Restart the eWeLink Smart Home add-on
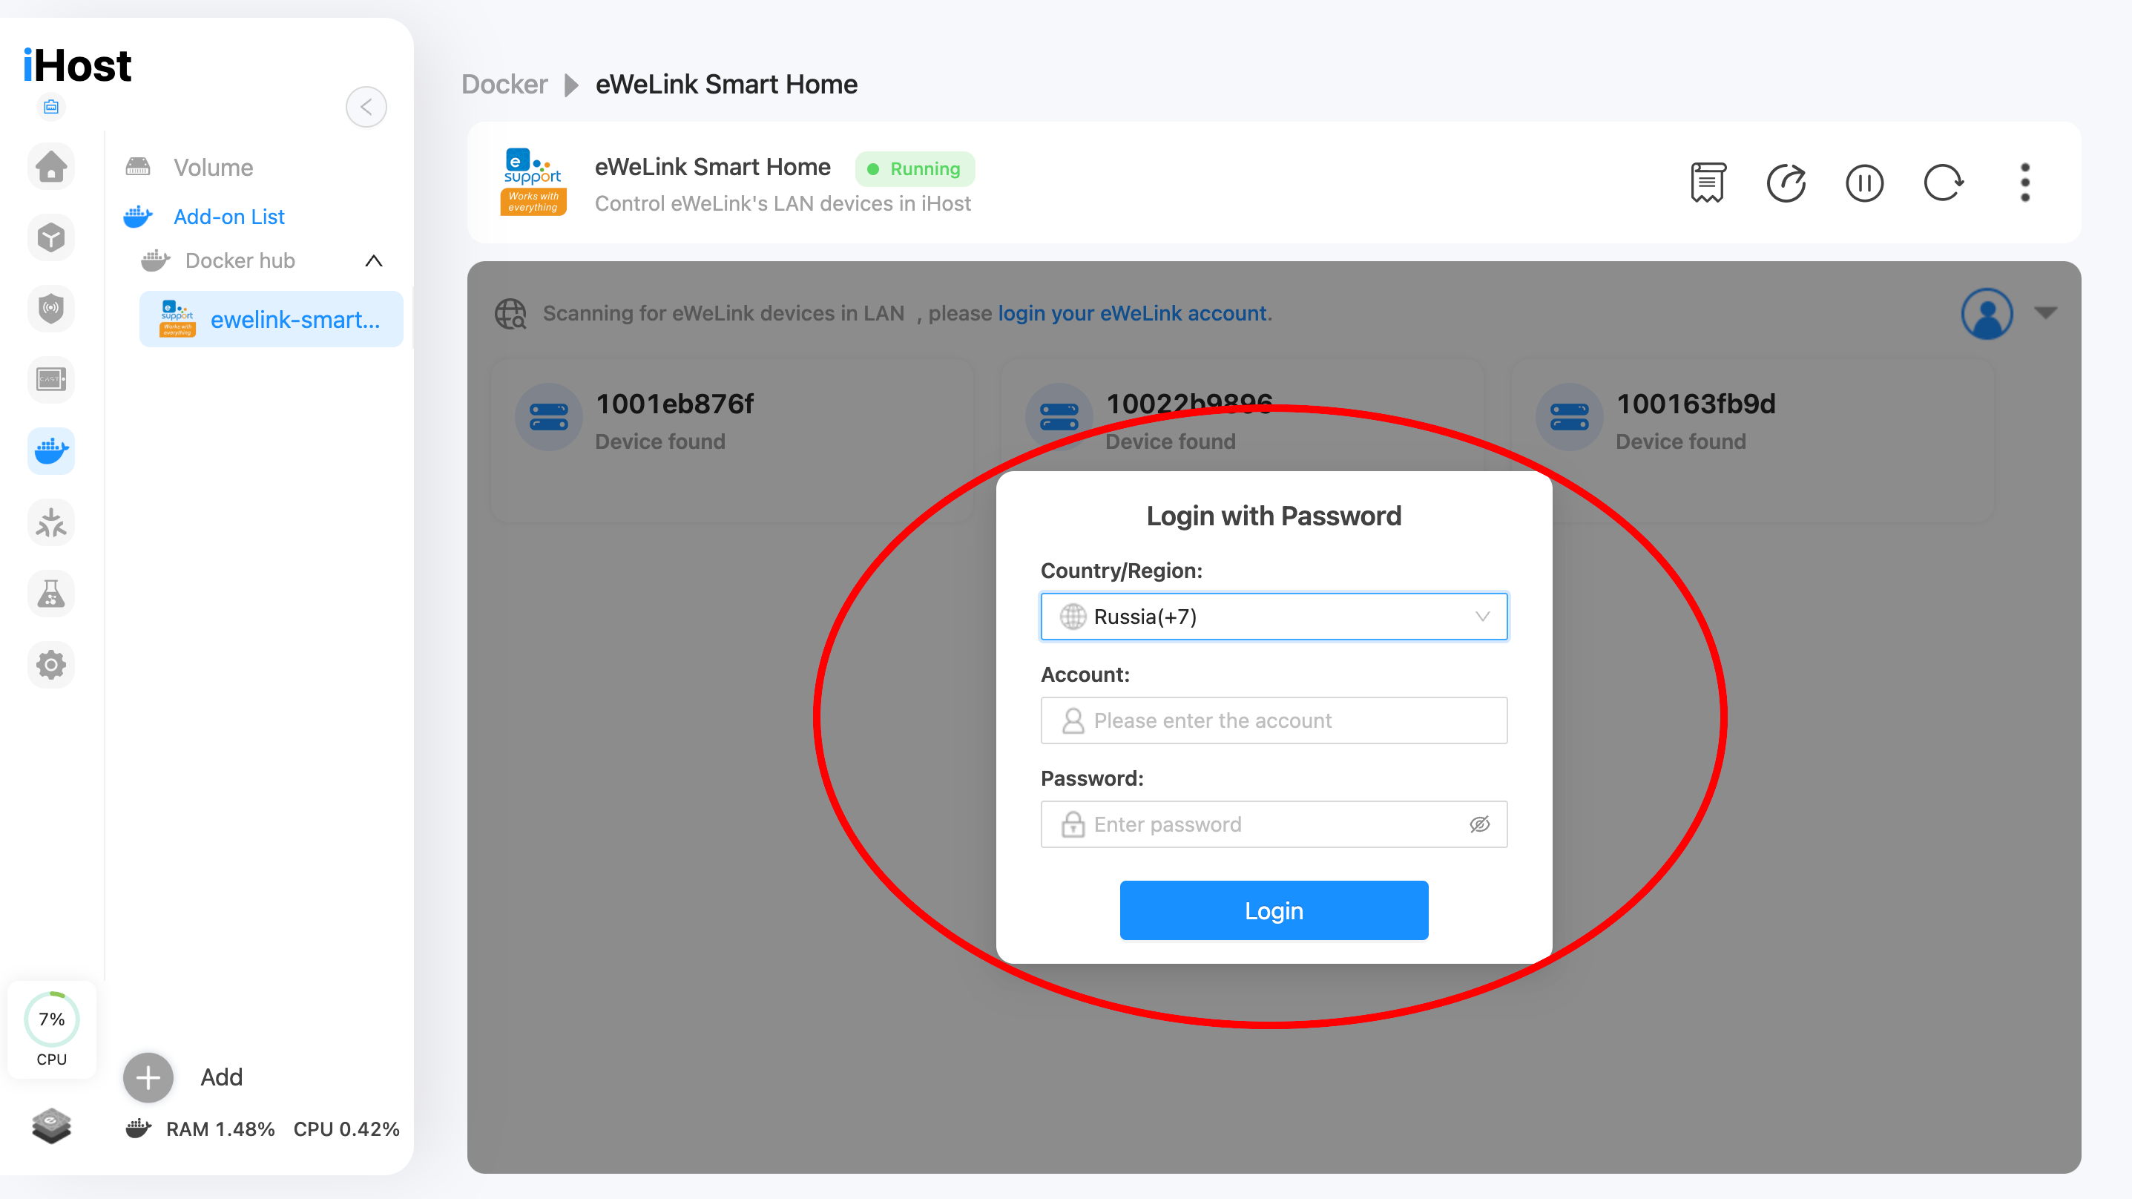 pos(1943,183)
